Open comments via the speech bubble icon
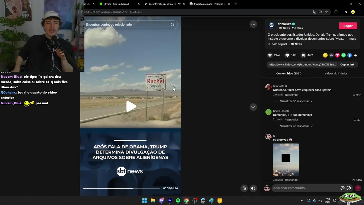364x205 pixels. (x=287, y=55)
